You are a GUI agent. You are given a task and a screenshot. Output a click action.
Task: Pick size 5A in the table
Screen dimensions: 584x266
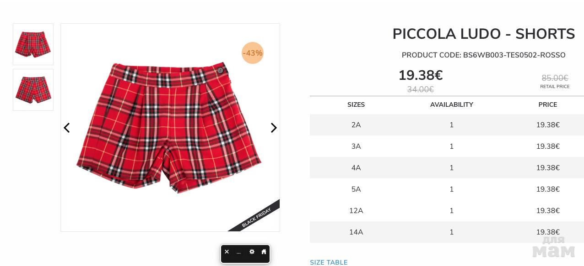pos(356,189)
